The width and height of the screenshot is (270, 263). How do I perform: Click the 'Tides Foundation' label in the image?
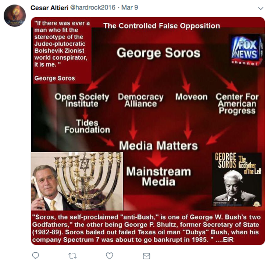tap(87, 126)
